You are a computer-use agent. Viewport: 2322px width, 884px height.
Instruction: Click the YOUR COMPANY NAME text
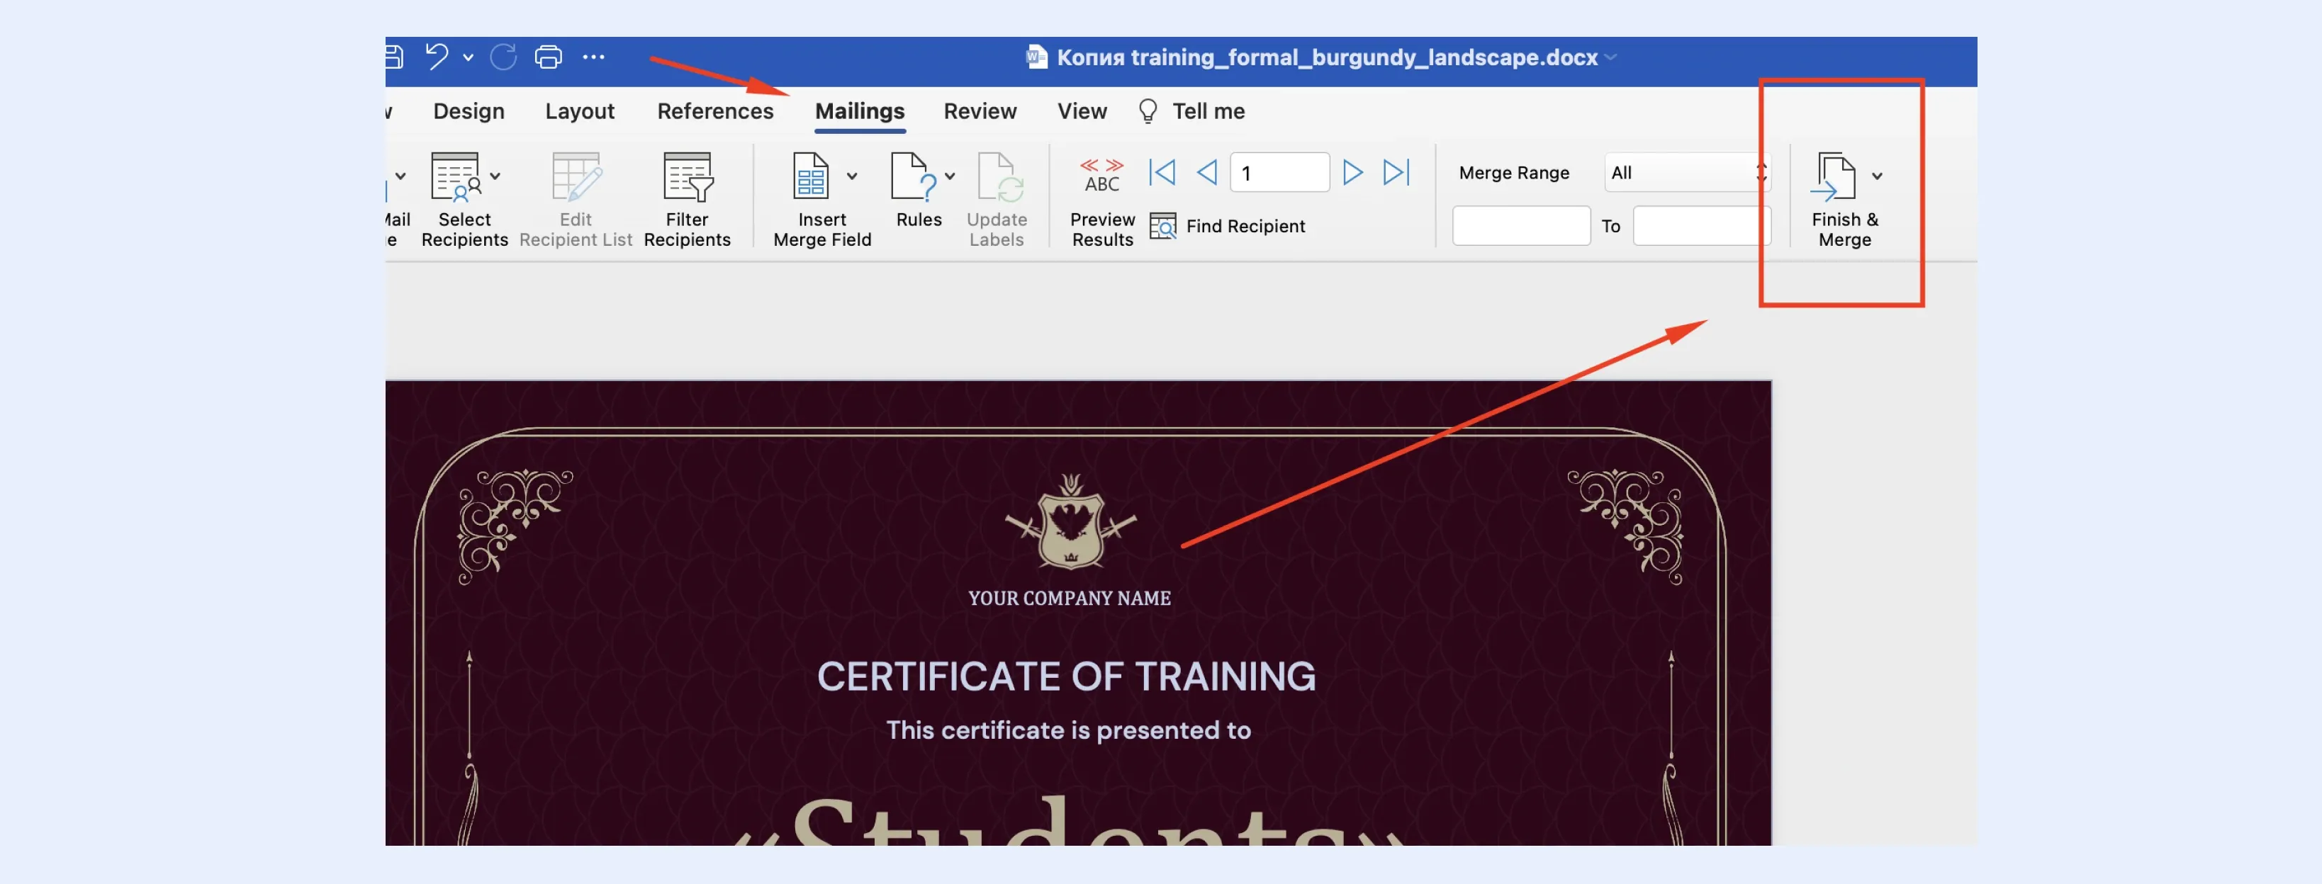point(1069,599)
